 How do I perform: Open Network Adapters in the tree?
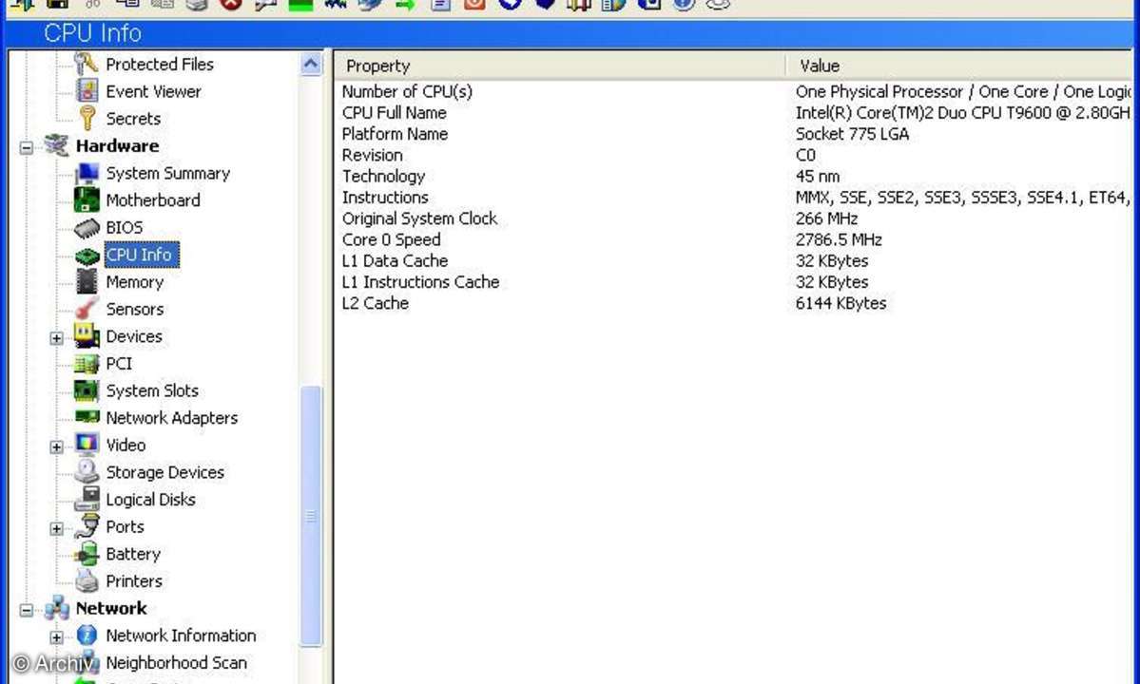pyautogui.click(x=171, y=418)
